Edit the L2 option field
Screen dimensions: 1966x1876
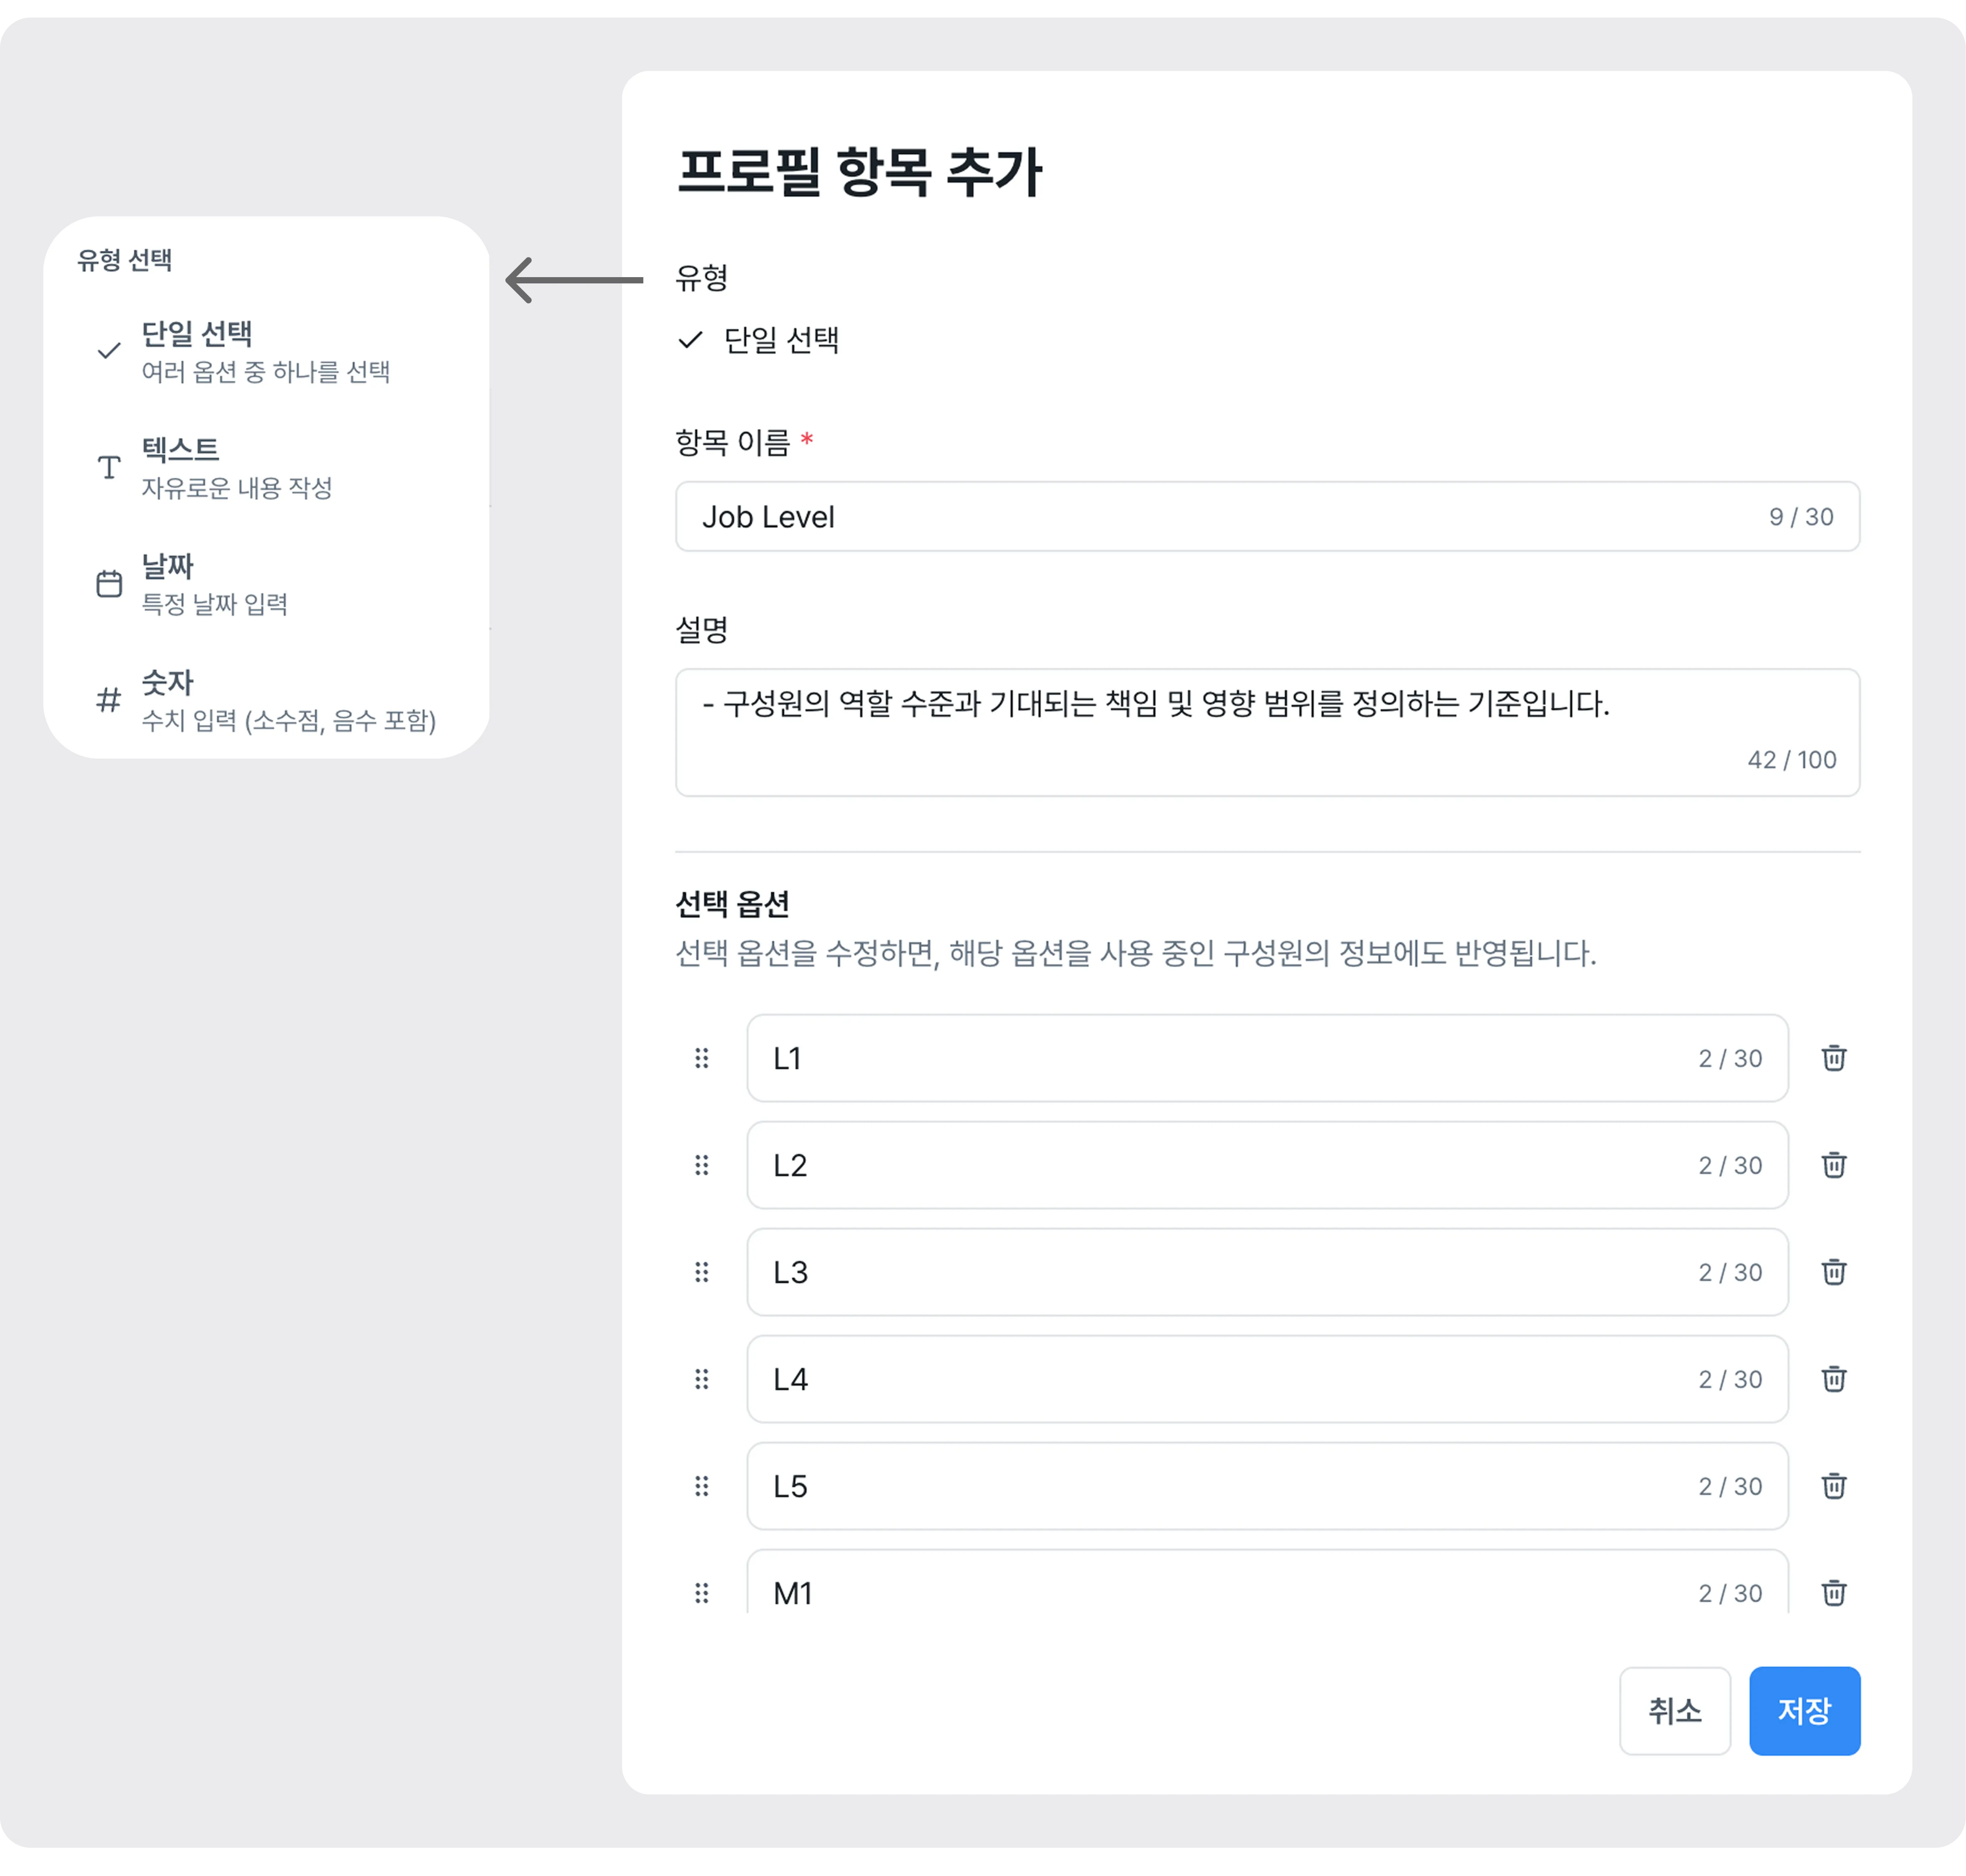coord(1267,1165)
